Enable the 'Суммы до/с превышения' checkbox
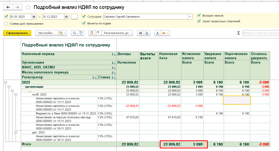 pyautogui.click(x=6, y=24)
